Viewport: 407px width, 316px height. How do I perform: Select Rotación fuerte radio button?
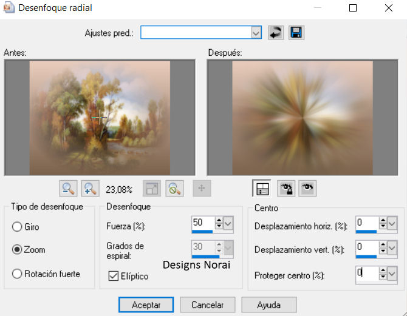click(17, 274)
